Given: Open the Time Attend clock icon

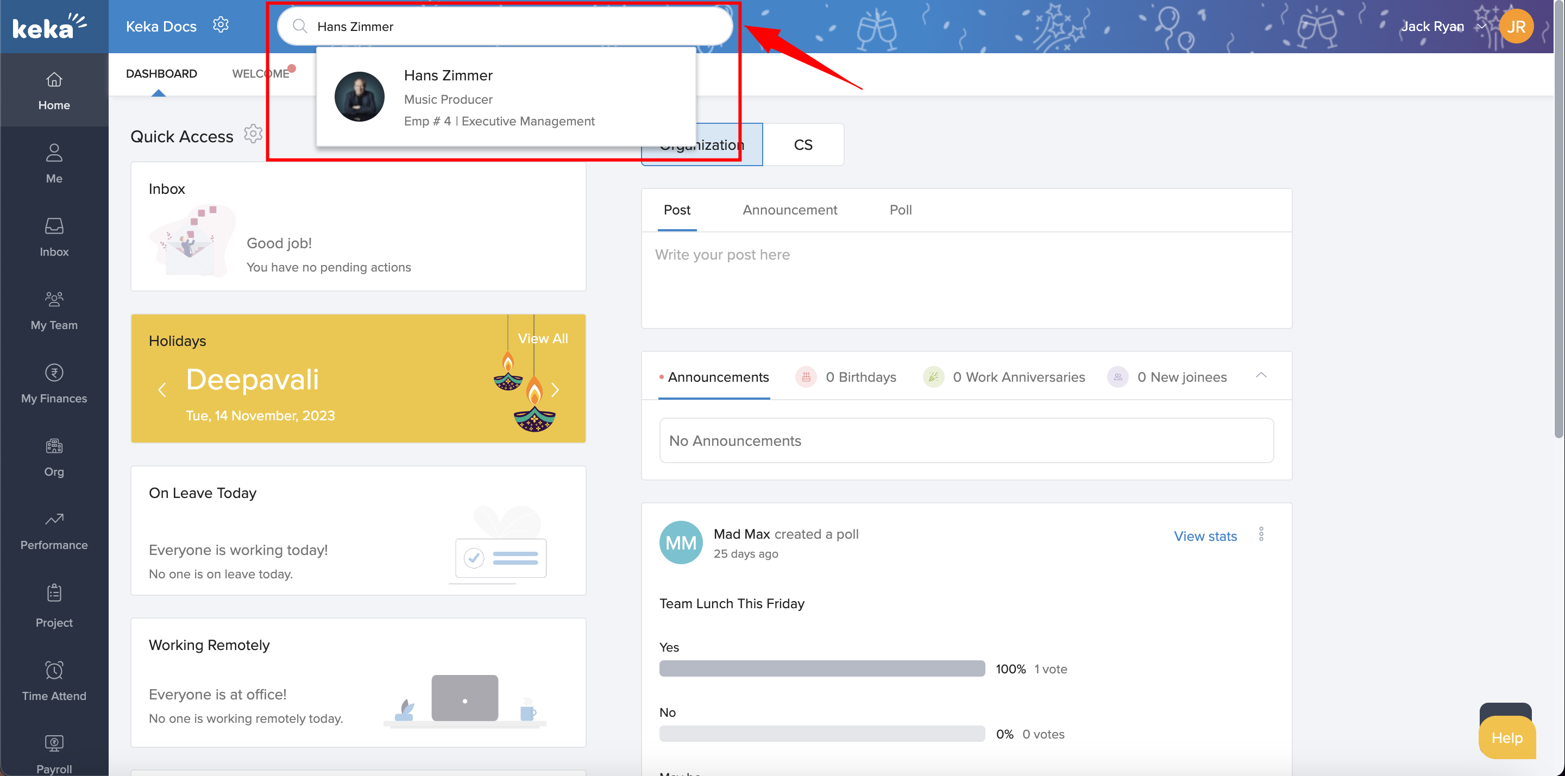Looking at the screenshot, I should (x=54, y=670).
